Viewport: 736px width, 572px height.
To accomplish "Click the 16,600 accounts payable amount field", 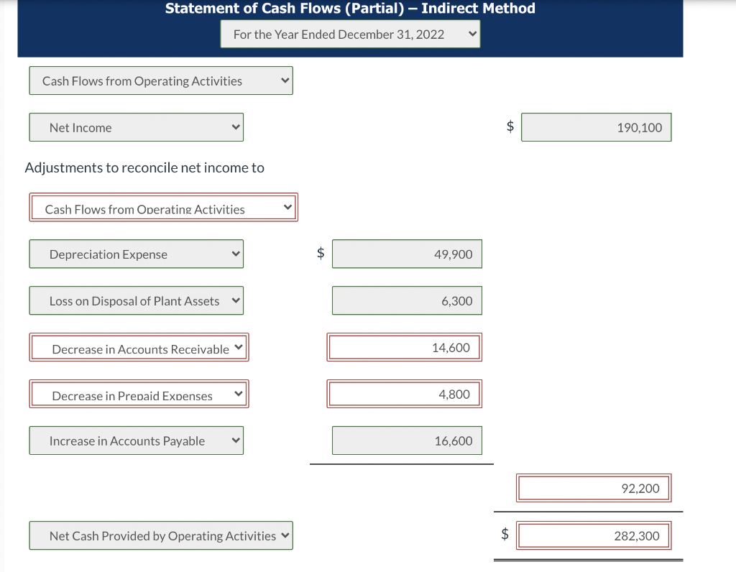I will click(x=407, y=440).
